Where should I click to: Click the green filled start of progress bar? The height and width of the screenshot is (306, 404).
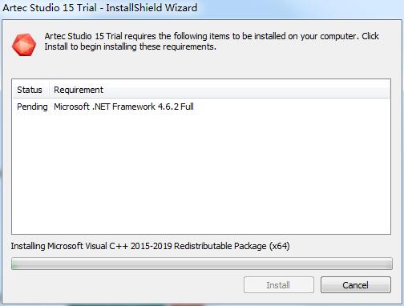pyautogui.click(x=17, y=264)
